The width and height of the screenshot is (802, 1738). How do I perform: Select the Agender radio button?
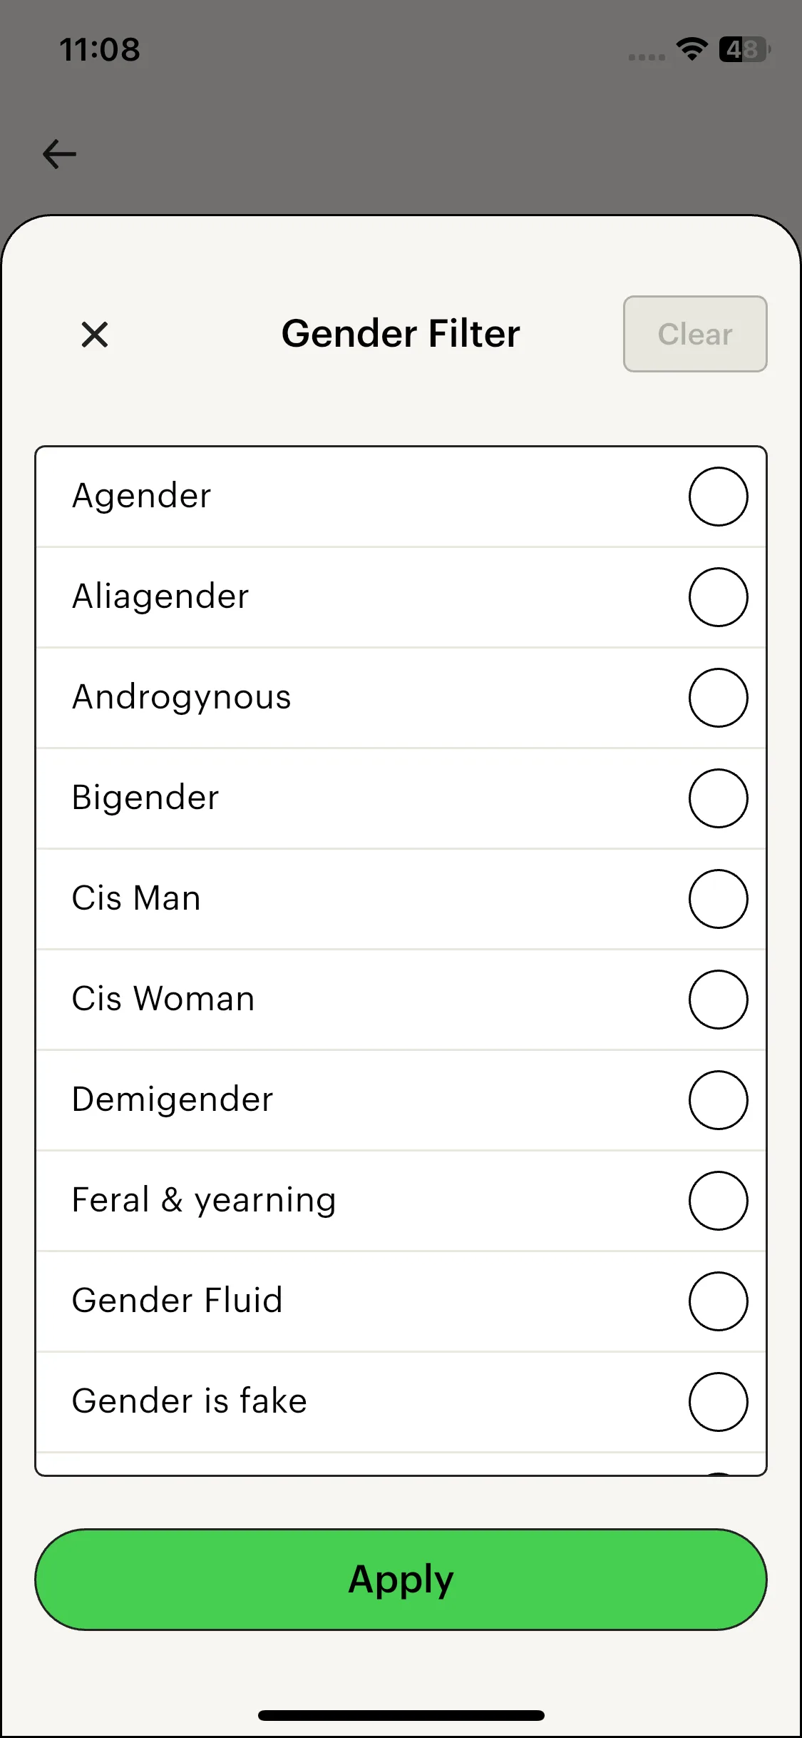point(718,497)
